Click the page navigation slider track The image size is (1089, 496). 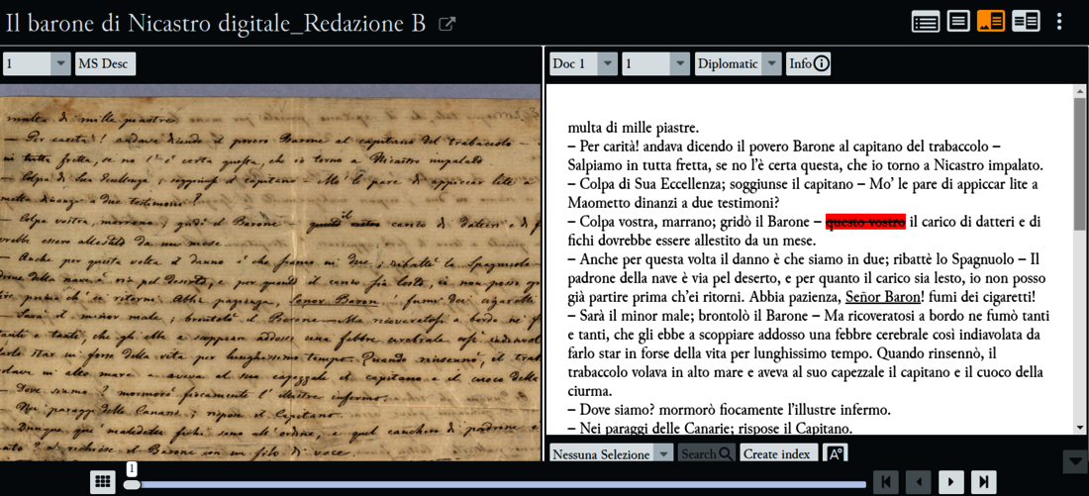pos(495,484)
